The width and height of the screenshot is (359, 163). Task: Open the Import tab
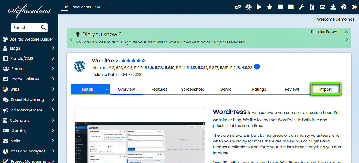click(325, 89)
